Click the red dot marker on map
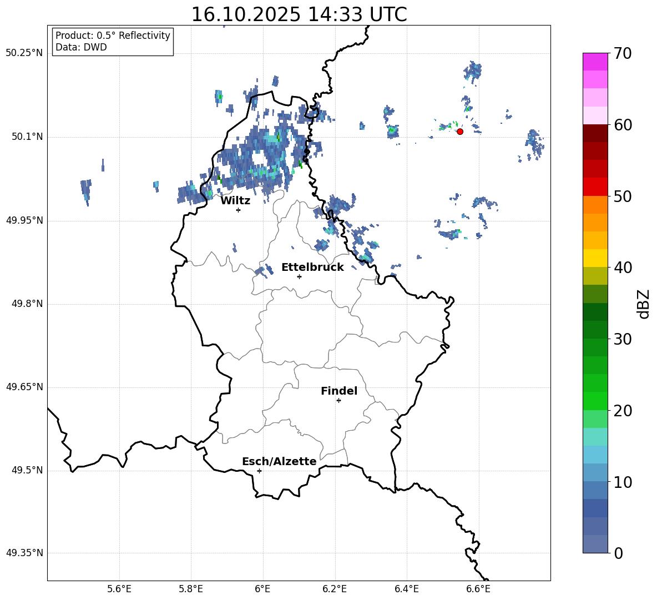This screenshot has height=600, width=657. [x=459, y=132]
